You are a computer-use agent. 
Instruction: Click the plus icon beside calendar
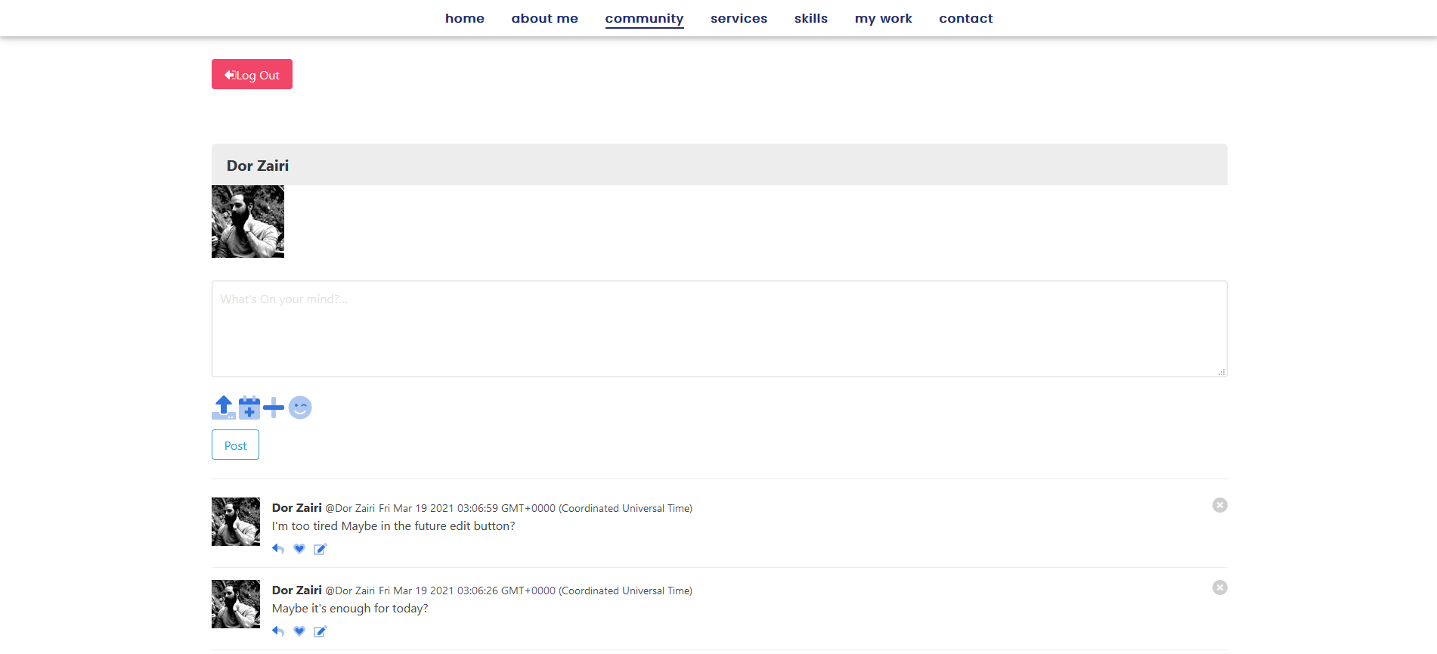click(x=274, y=408)
